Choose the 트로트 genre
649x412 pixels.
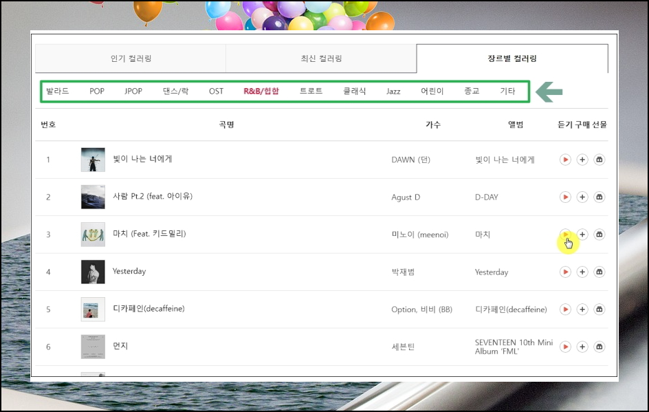(311, 91)
